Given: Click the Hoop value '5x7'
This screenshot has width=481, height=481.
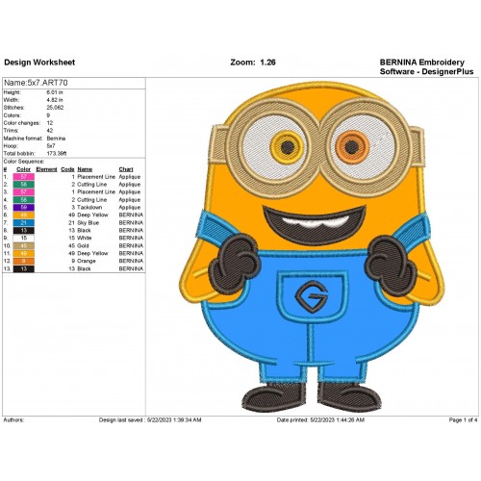Looking at the screenshot, I should pyautogui.click(x=51, y=146).
